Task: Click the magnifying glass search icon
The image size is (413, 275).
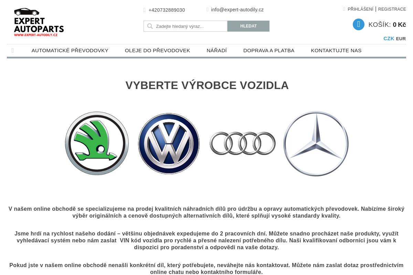Action: (x=150, y=26)
